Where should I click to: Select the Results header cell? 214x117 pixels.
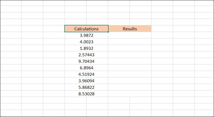[x=130, y=29]
